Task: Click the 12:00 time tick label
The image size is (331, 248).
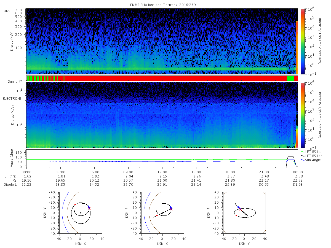Action: [162, 172]
